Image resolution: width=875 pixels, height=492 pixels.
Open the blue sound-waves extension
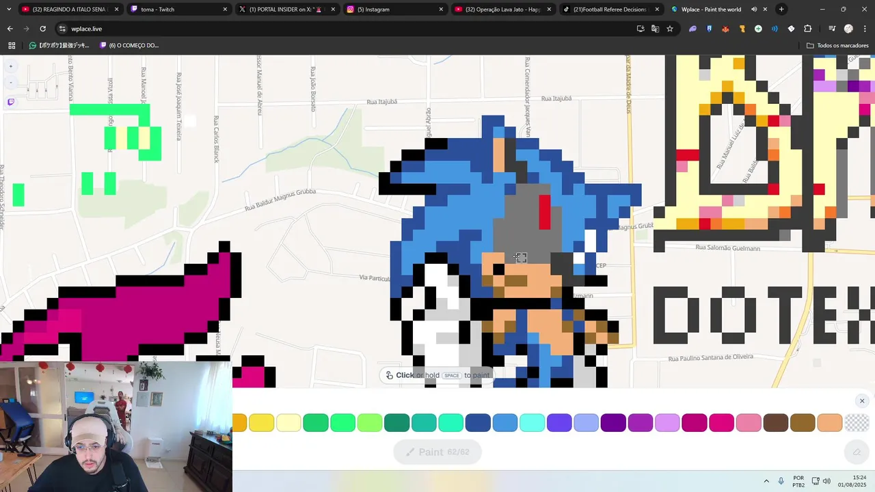[x=775, y=29]
